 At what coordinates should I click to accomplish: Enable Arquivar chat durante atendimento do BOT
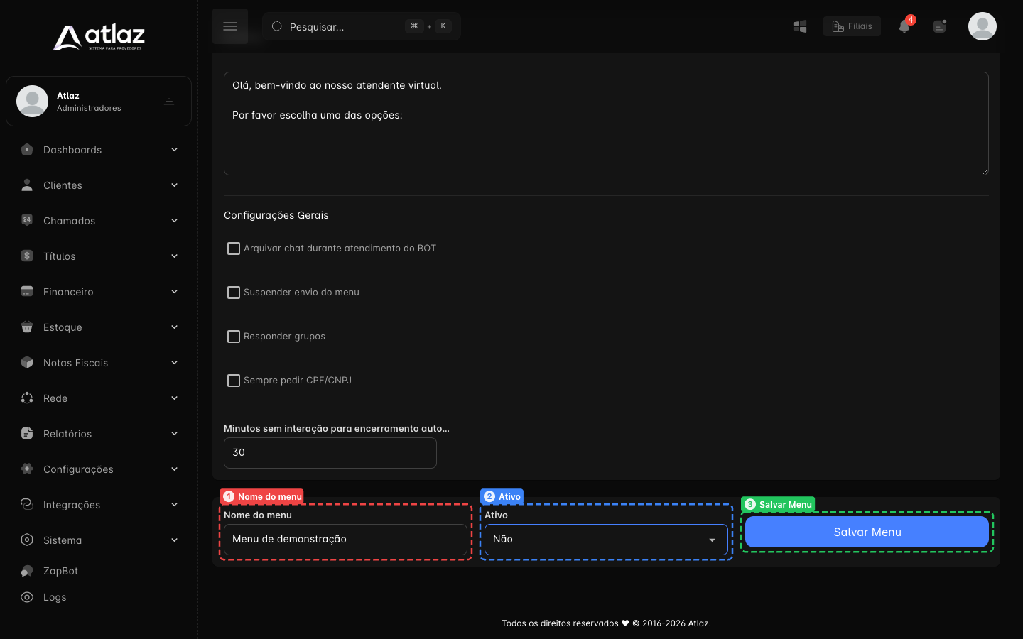pos(234,248)
